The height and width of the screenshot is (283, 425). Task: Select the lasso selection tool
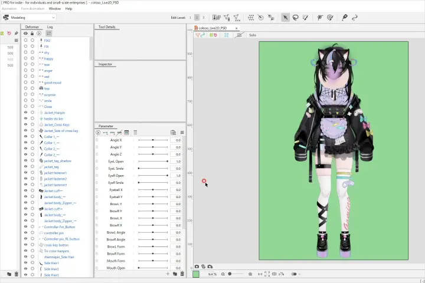coord(296,18)
